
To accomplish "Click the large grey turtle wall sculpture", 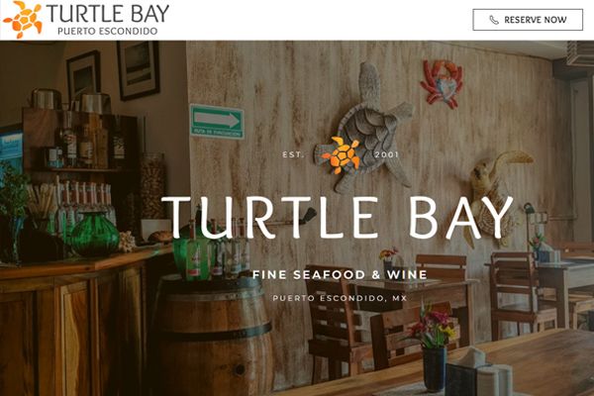I will [x=367, y=125].
